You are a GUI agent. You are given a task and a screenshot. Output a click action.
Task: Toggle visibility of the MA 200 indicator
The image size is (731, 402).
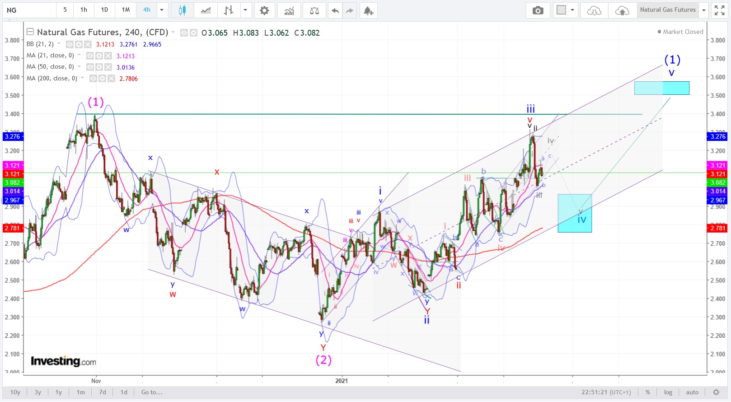point(93,79)
